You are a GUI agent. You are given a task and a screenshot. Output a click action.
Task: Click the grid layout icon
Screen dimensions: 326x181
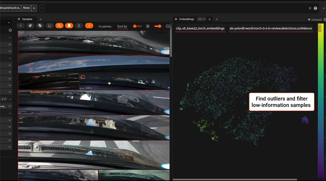click(x=148, y=26)
